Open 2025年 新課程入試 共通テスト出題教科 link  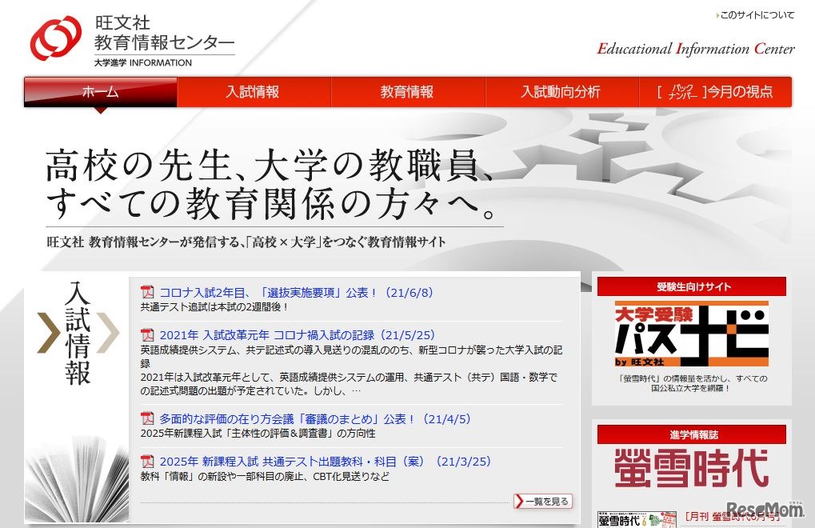pyautogui.click(x=326, y=462)
